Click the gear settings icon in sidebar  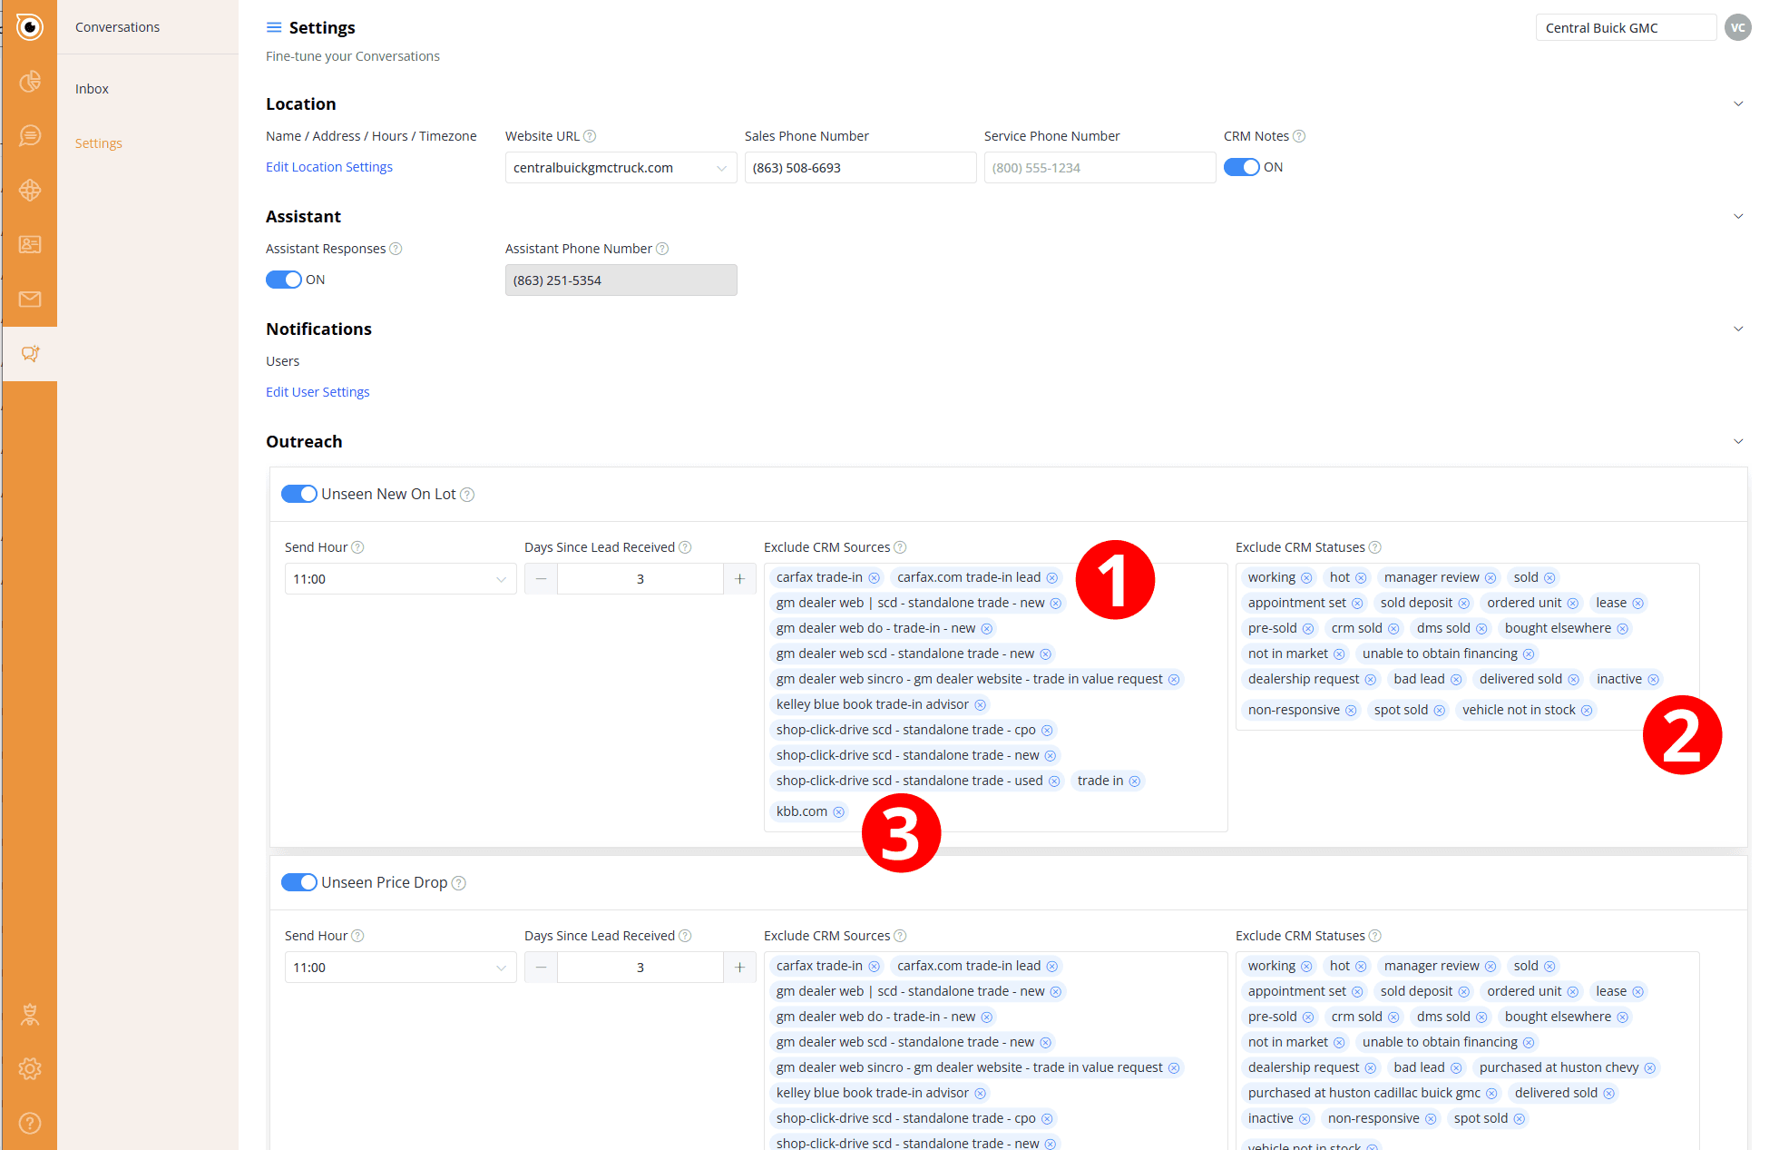click(30, 1068)
